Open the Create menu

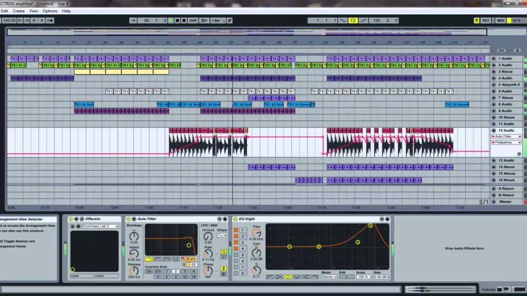19,11
